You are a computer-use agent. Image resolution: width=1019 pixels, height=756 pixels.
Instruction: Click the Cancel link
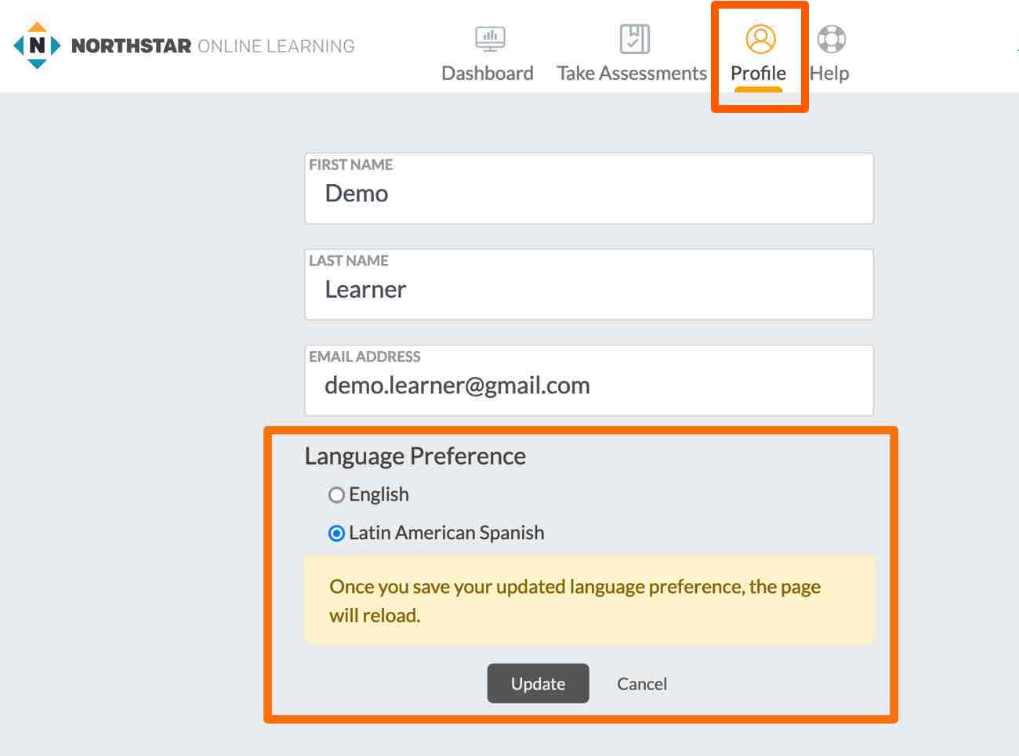pos(642,684)
